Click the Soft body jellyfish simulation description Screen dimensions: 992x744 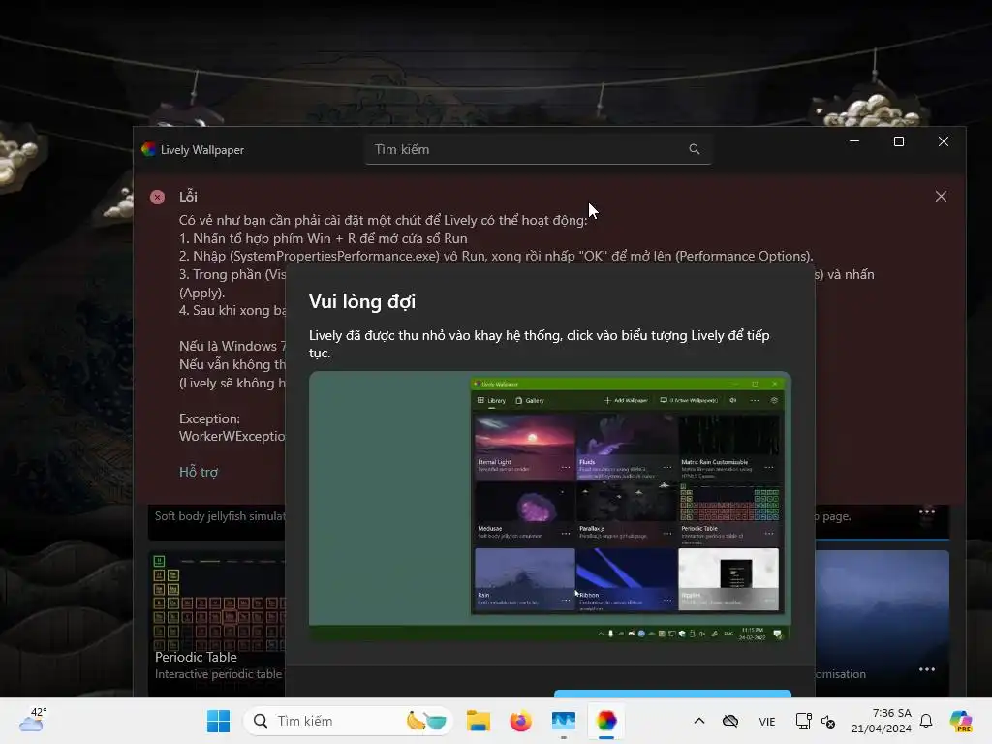coord(220,516)
